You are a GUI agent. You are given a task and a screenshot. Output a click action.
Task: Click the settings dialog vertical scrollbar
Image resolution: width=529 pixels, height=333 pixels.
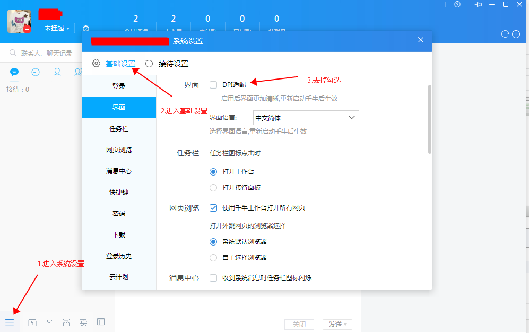pos(429,119)
